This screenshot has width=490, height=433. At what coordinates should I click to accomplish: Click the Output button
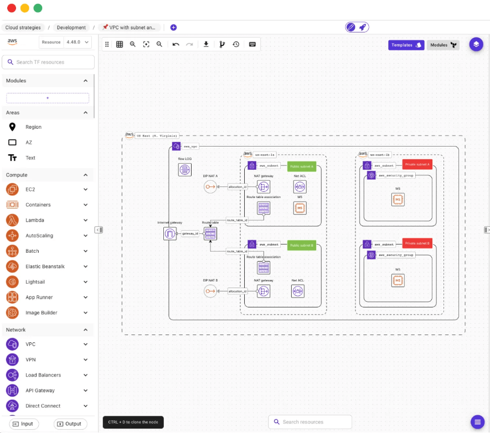pos(70,424)
